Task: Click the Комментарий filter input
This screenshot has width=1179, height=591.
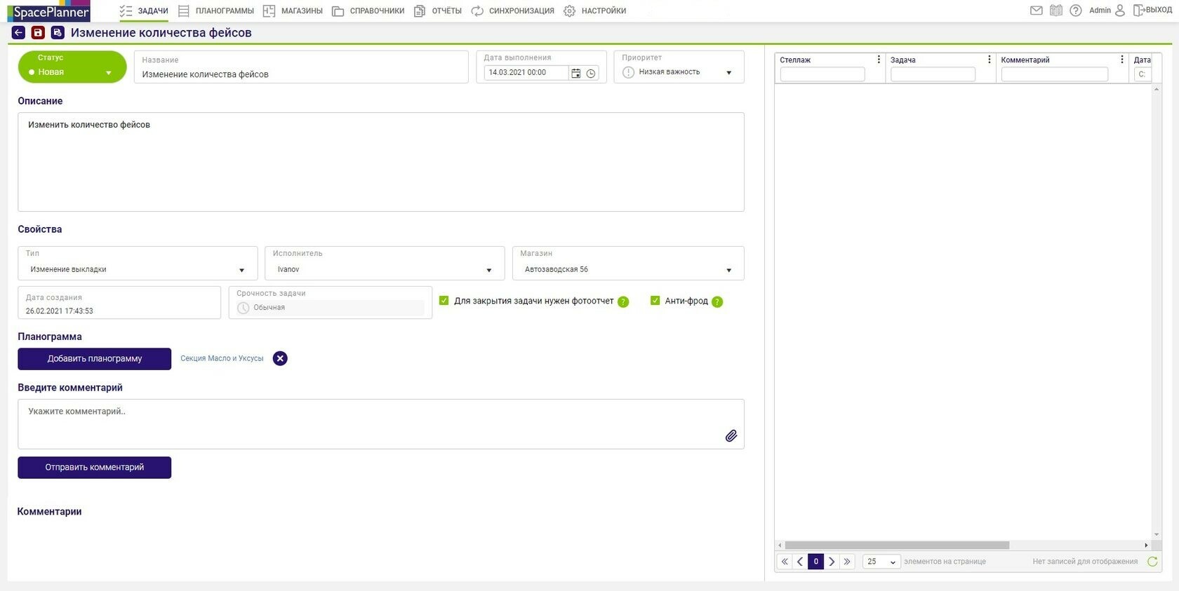Action: pos(1054,74)
